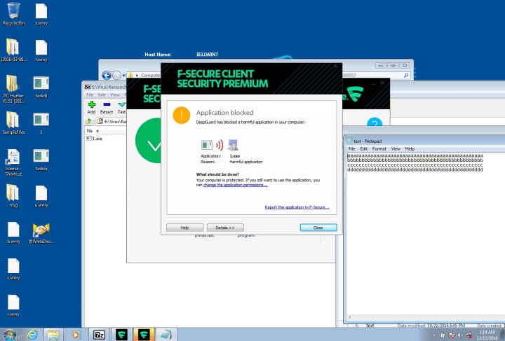Follow the change application permissions link

pos(236,185)
